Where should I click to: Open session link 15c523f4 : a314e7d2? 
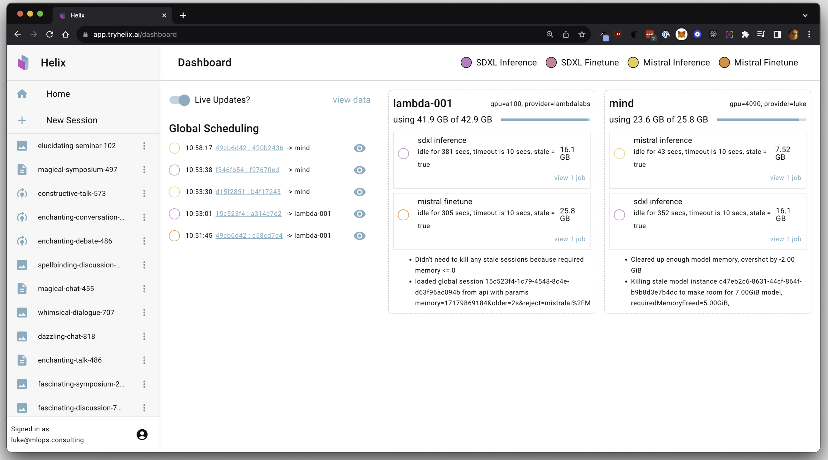coord(248,214)
